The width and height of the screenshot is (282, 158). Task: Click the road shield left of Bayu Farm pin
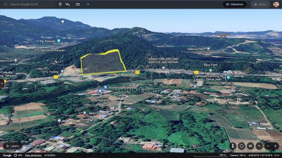[x=196, y=72]
